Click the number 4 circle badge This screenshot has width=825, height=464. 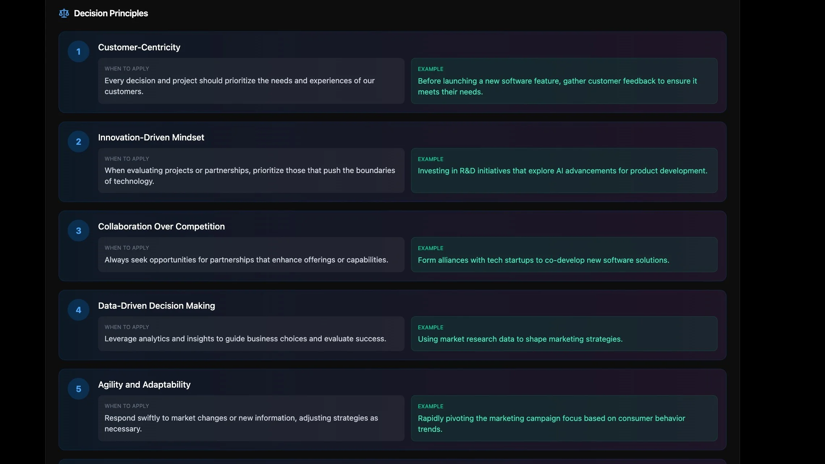[79, 310]
